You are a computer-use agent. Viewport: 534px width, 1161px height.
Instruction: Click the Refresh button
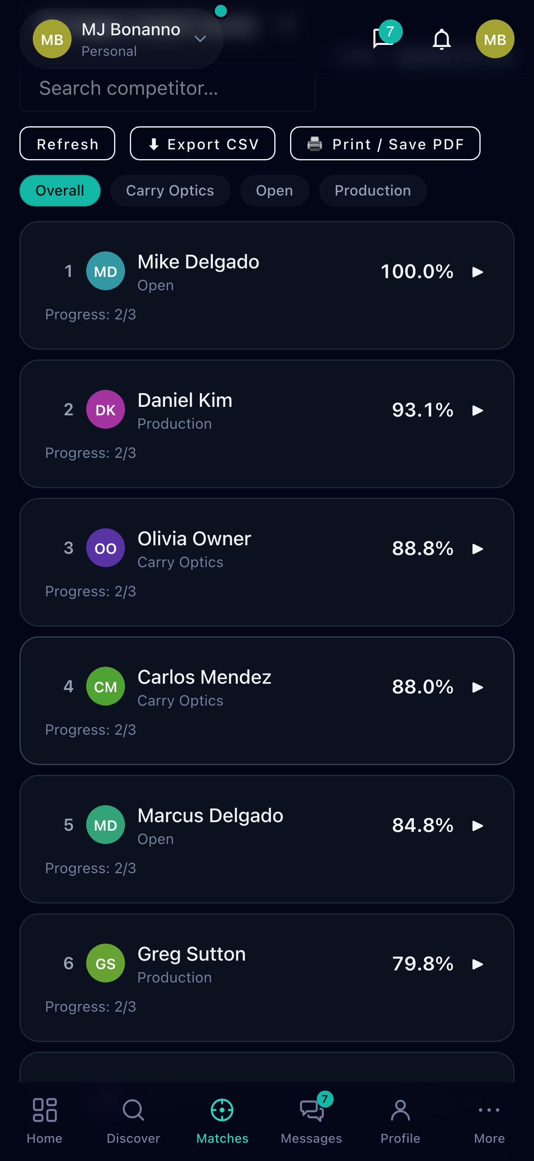point(68,144)
